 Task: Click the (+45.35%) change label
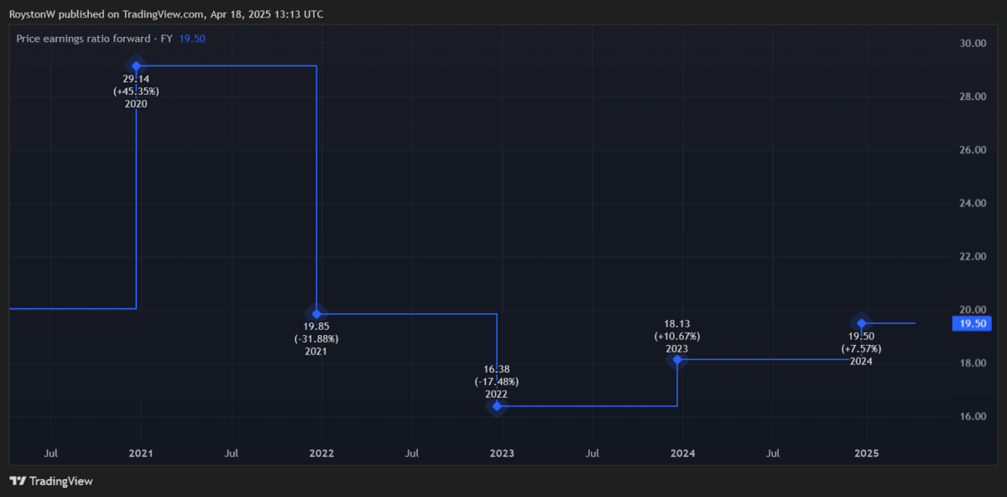[x=136, y=92]
